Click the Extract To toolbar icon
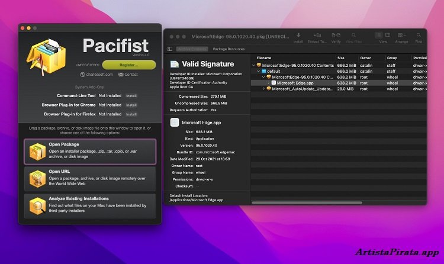Screen dimensions: 444x264 point(317,36)
